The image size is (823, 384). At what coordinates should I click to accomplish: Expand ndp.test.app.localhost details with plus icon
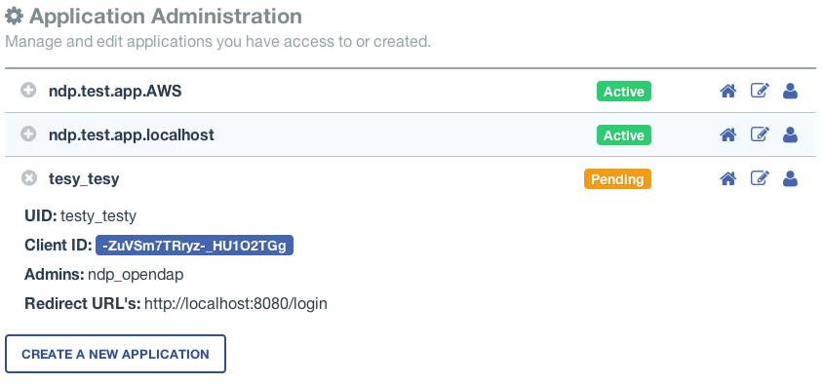click(x=28, y=134)
